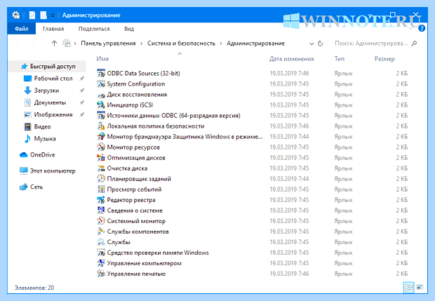The width and height of the screenshot is (435, 301).
Task: Click the Управление печатью icon
Action: click(101, 274)
